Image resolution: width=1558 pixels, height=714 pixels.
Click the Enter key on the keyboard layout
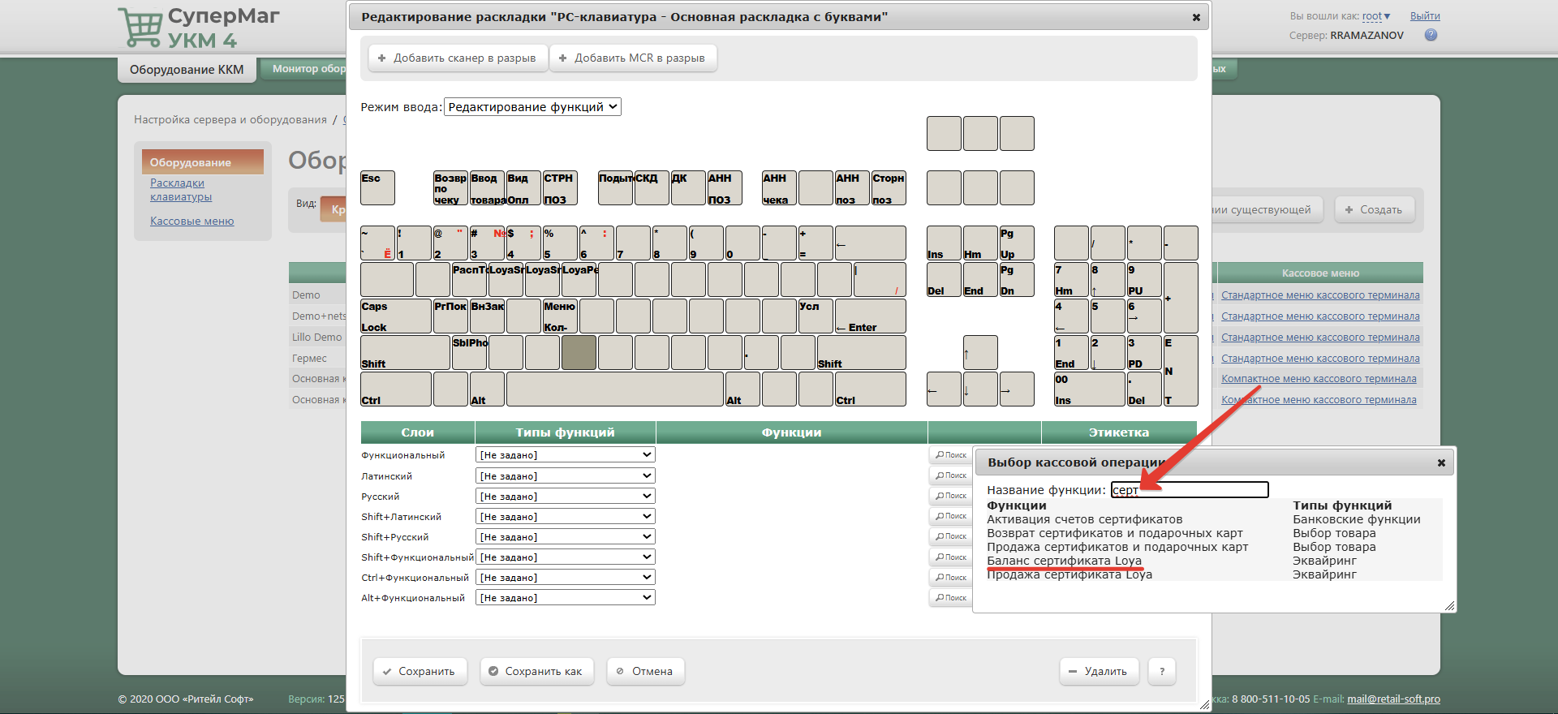[x=870, y=316]
